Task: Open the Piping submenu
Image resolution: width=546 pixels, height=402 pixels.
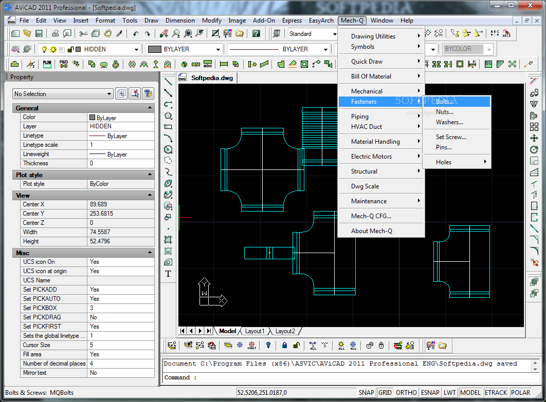Action: pyautogui.click(x=381, y=117)
